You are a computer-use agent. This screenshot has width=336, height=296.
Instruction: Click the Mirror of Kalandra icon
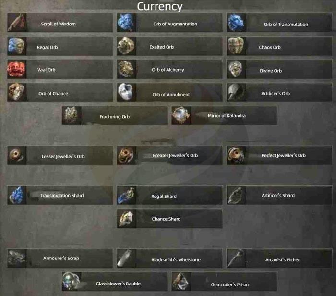coord(181,115)
